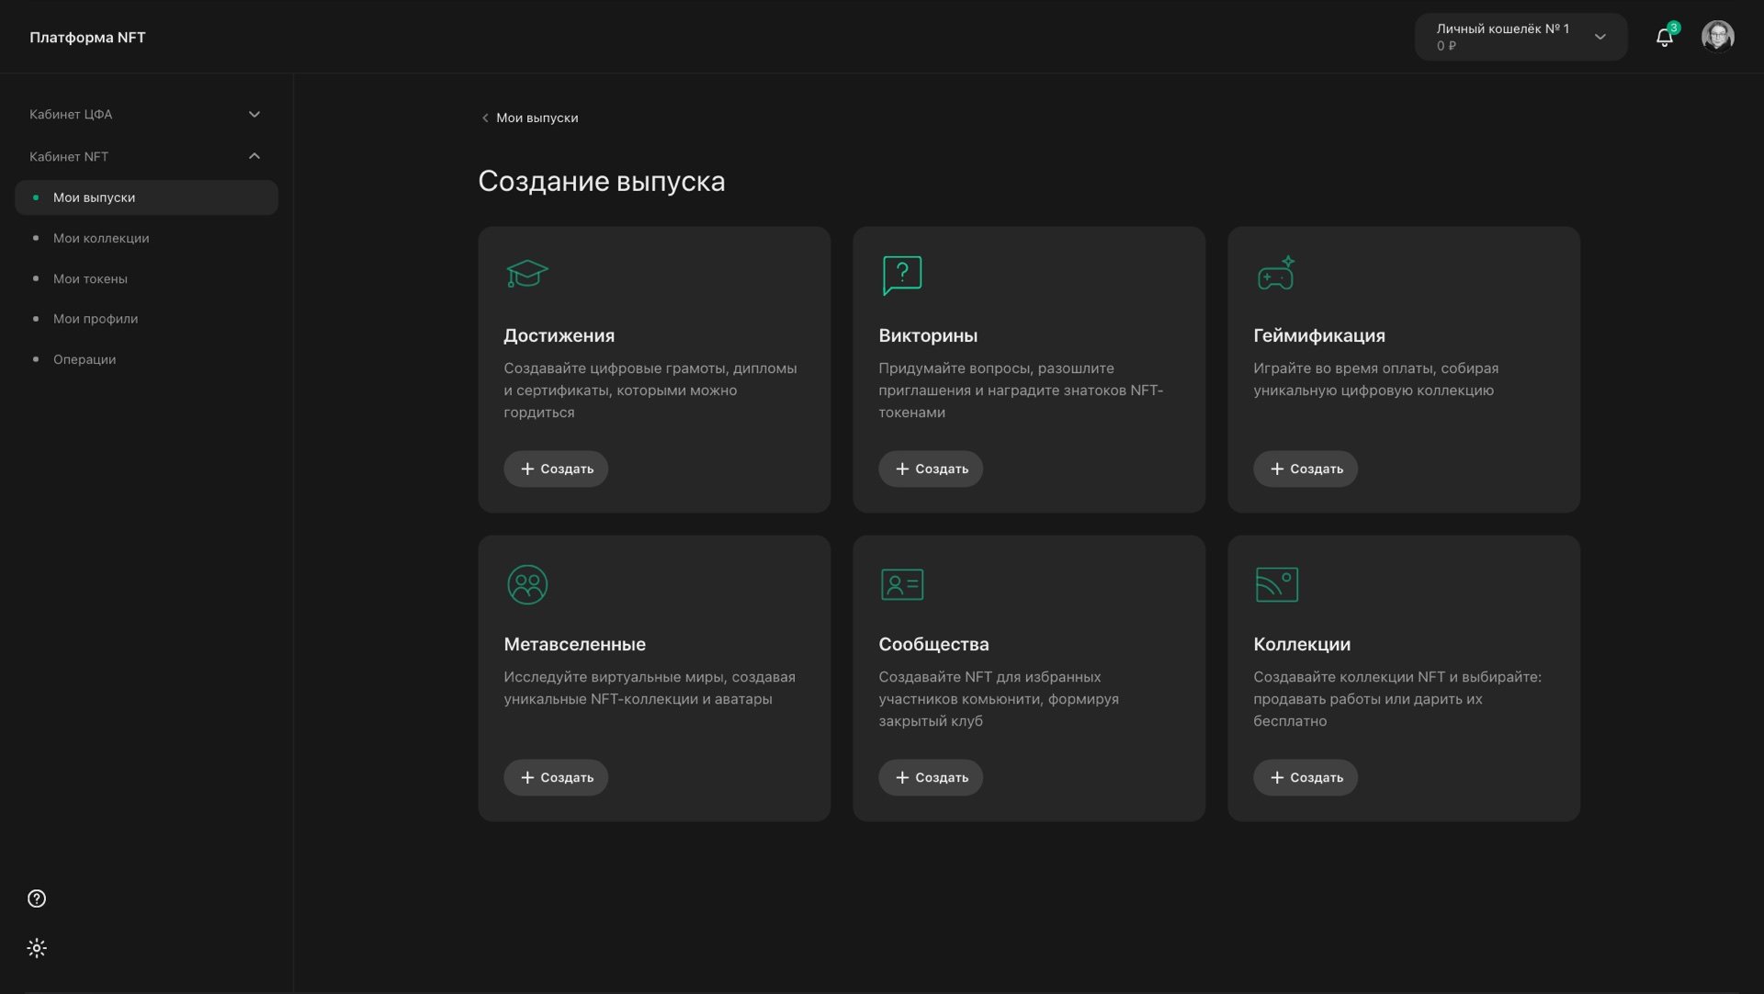Open Мои профили menu item

(146, 319)
